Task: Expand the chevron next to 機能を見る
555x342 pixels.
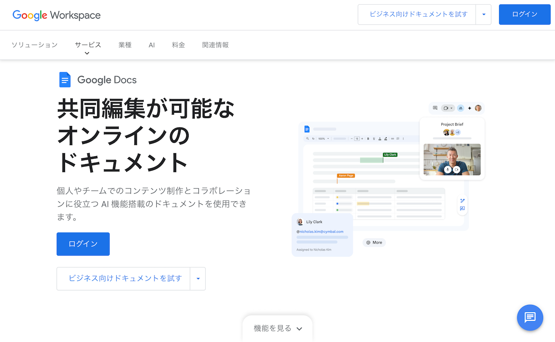Action: 299,329
